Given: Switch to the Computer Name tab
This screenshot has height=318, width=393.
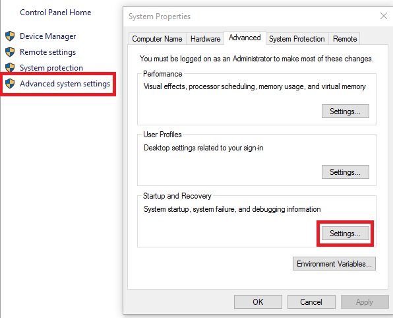Looking at the screenshot, I should coord(157,39).
